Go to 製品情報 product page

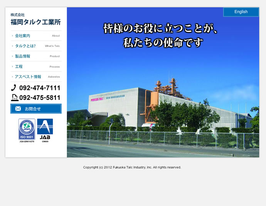click(x=23, y=56)
